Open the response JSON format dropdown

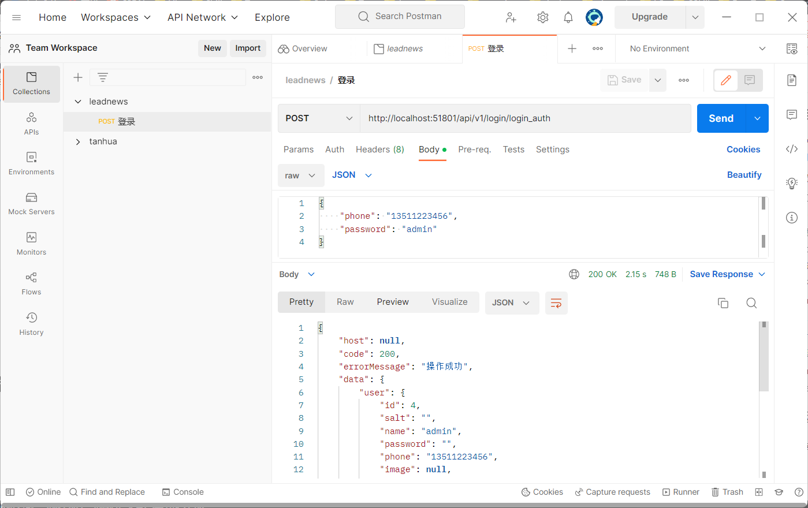[512, 303]
